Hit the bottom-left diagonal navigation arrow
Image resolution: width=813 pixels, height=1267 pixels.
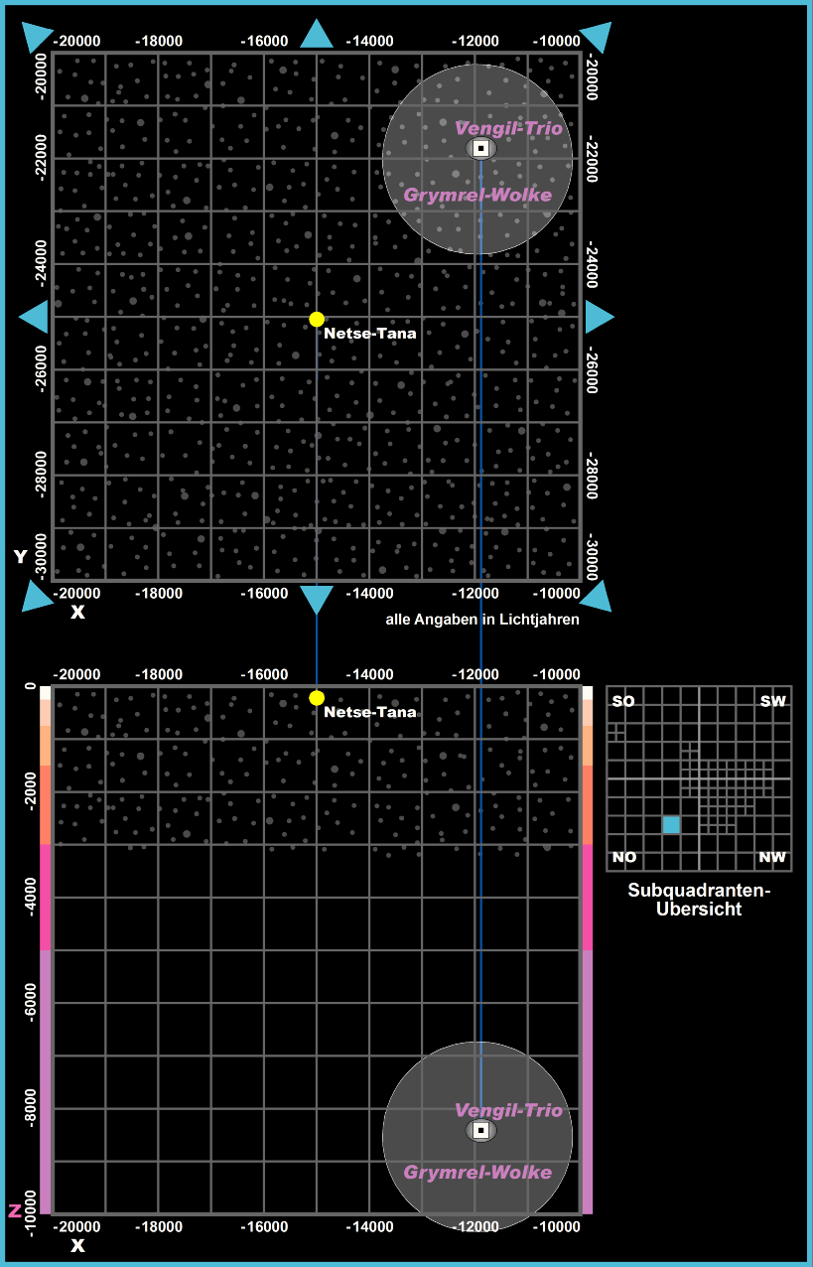click(x=39, y=596)
